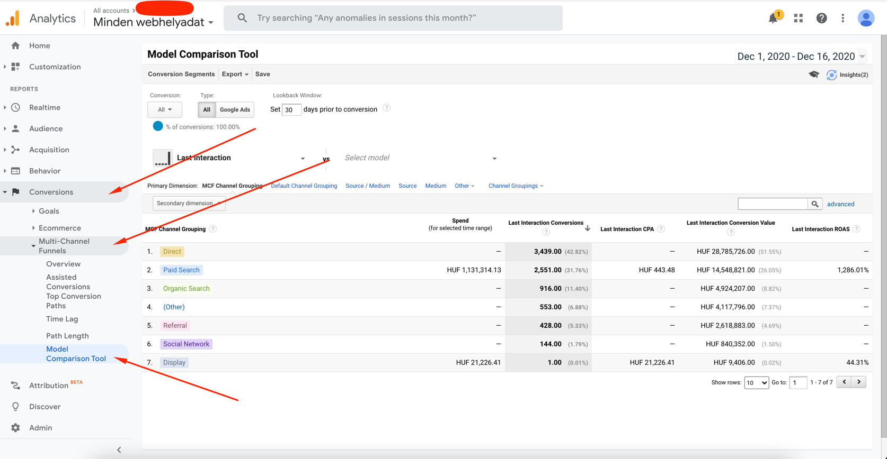The height and width of the screenshot is (459, 887).
Task: Open the Select model dropdown
Action: pyautogui.click(x=420, y=158)
